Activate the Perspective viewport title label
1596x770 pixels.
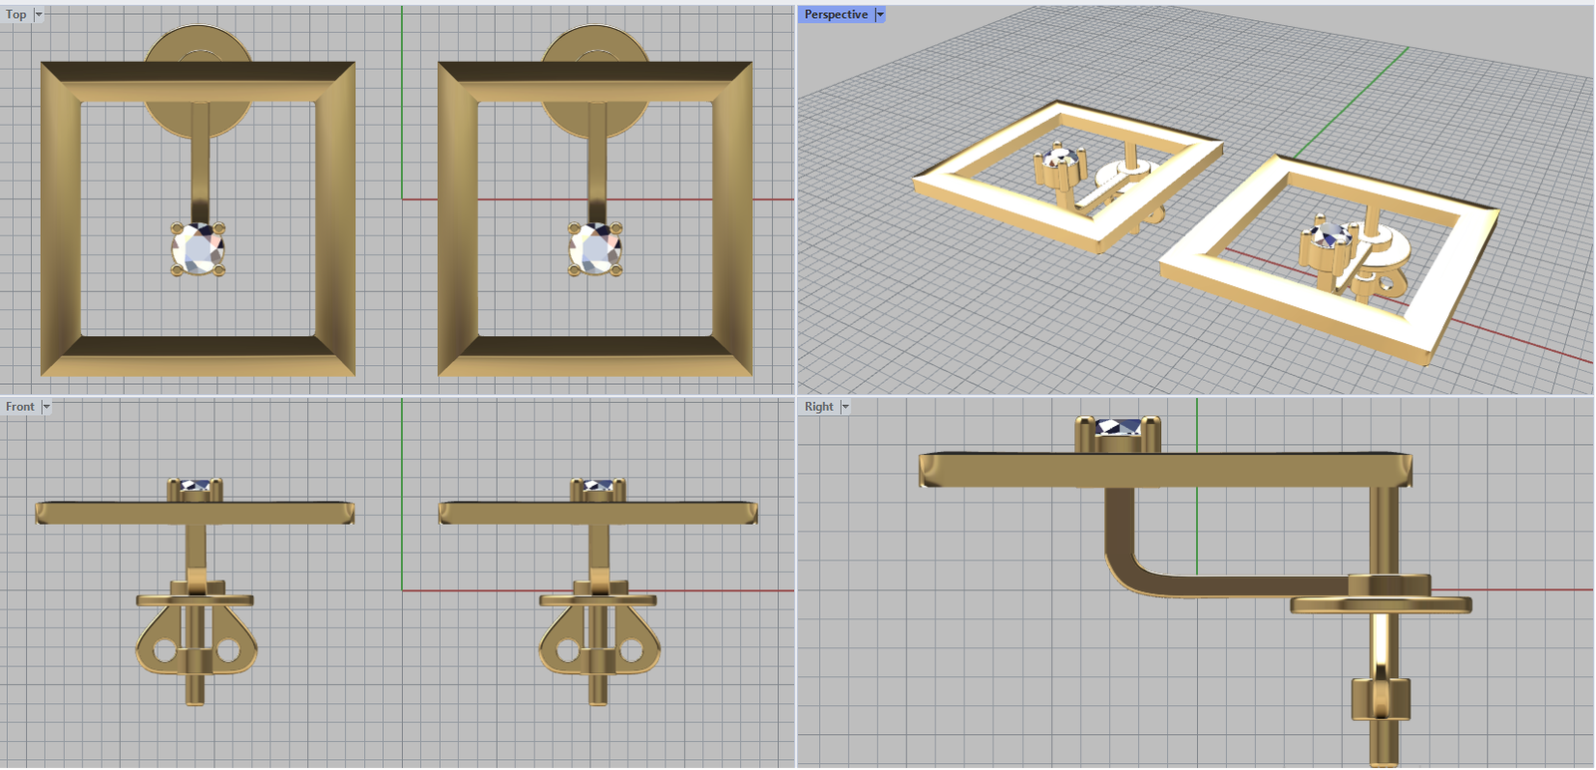(836, 14)
